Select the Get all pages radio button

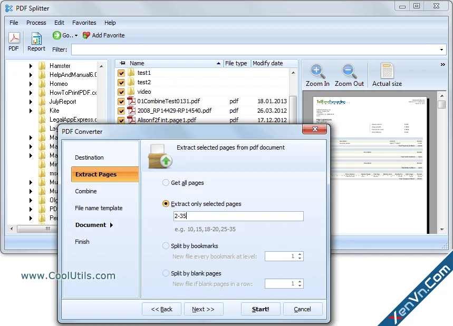point(166,183)
